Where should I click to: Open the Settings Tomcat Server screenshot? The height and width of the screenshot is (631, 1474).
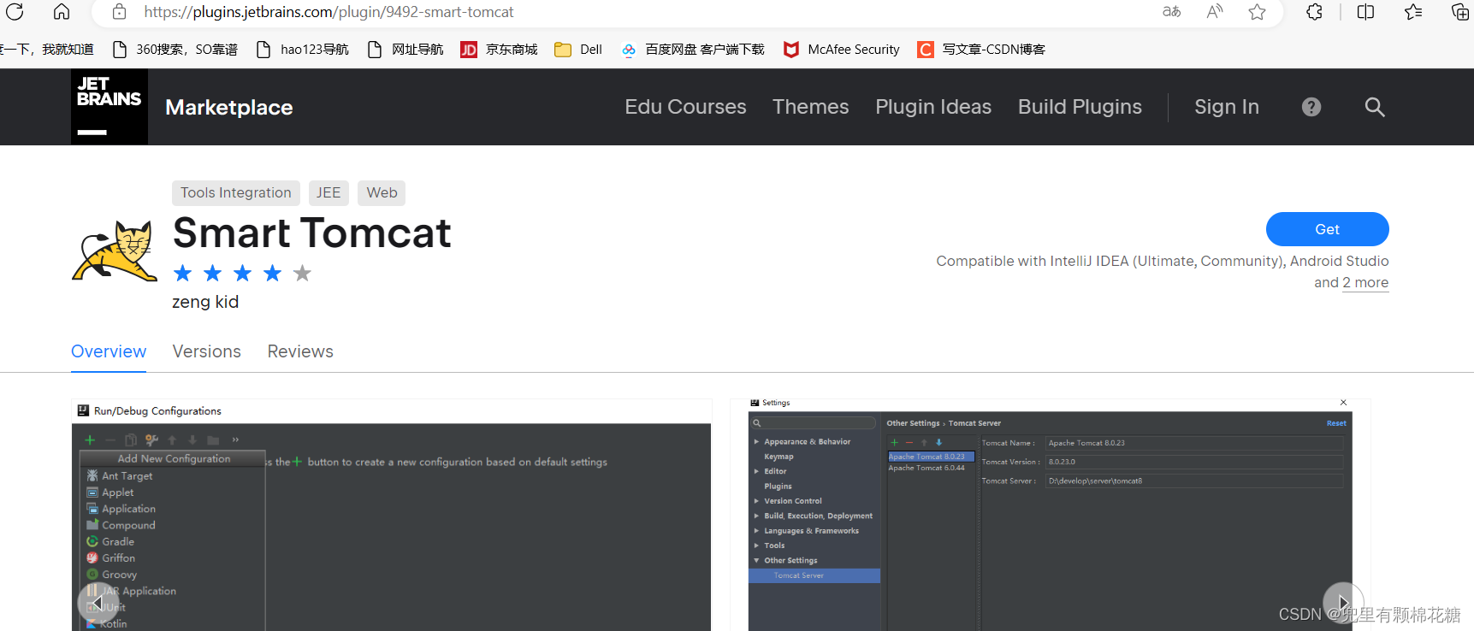point(1050,515)
